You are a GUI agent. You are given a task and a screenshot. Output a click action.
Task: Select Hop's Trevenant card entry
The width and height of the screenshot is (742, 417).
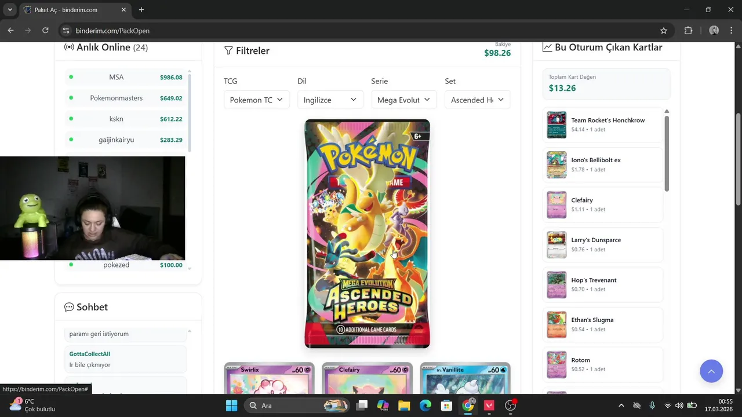click(x=603, y=284)
